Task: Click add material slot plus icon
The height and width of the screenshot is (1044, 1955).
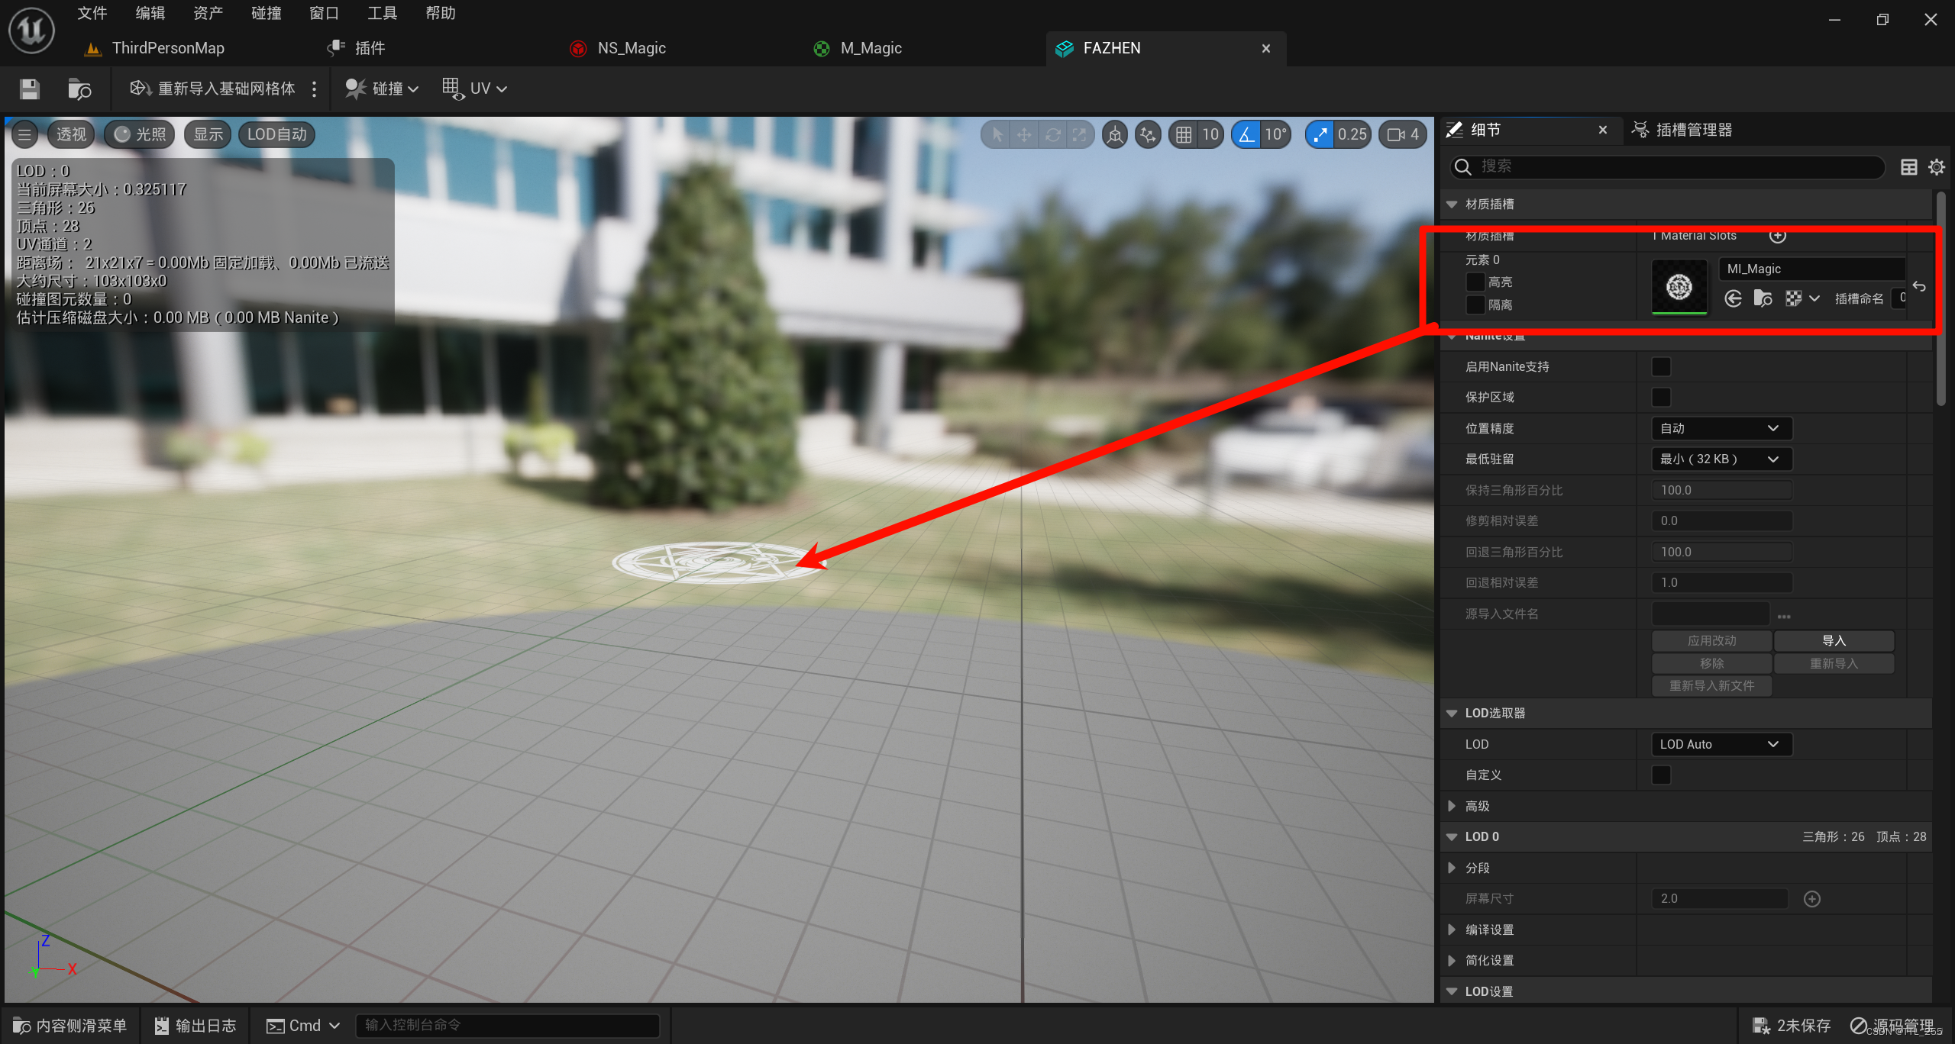Action: [x=1778, y=236]
